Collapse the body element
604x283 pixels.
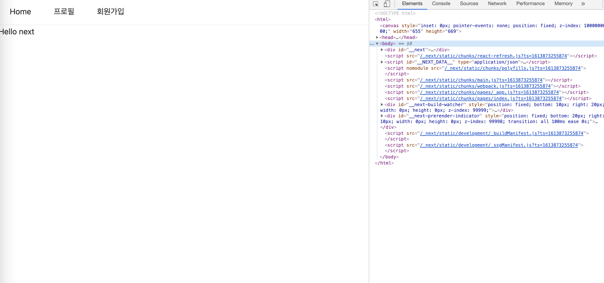[x=377, y=44]
